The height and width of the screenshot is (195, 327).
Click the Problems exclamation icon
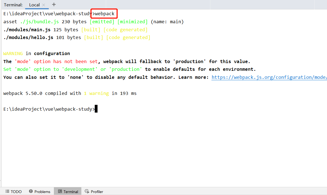31,191
